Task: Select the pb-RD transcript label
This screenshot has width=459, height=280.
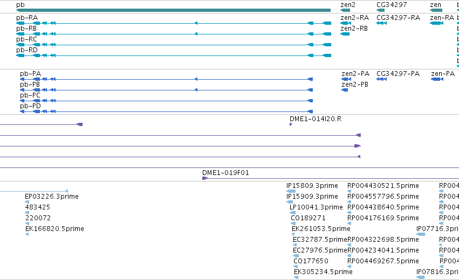Action: click(x=27, y=50)
